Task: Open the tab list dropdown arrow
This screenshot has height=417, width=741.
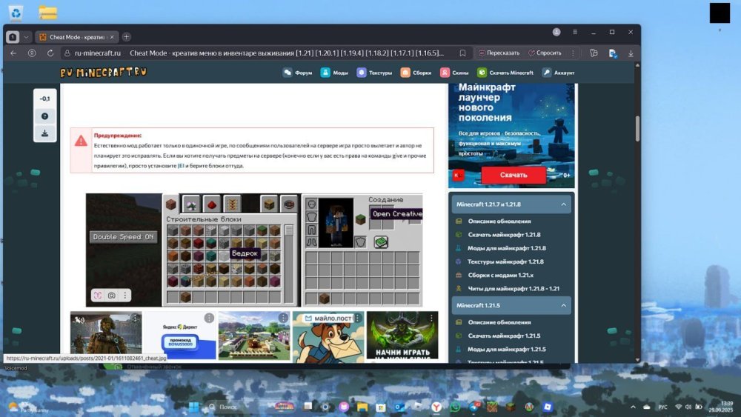Action: pos(26,37)
